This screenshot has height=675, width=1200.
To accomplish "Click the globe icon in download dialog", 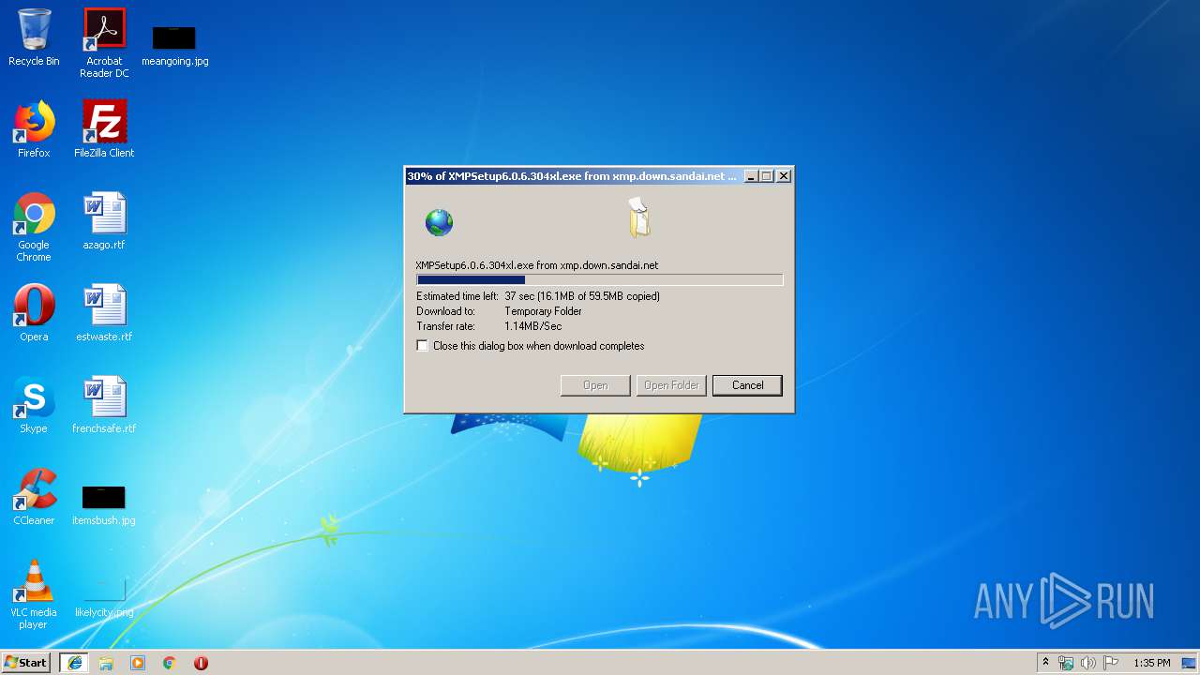I will (439, 222).
